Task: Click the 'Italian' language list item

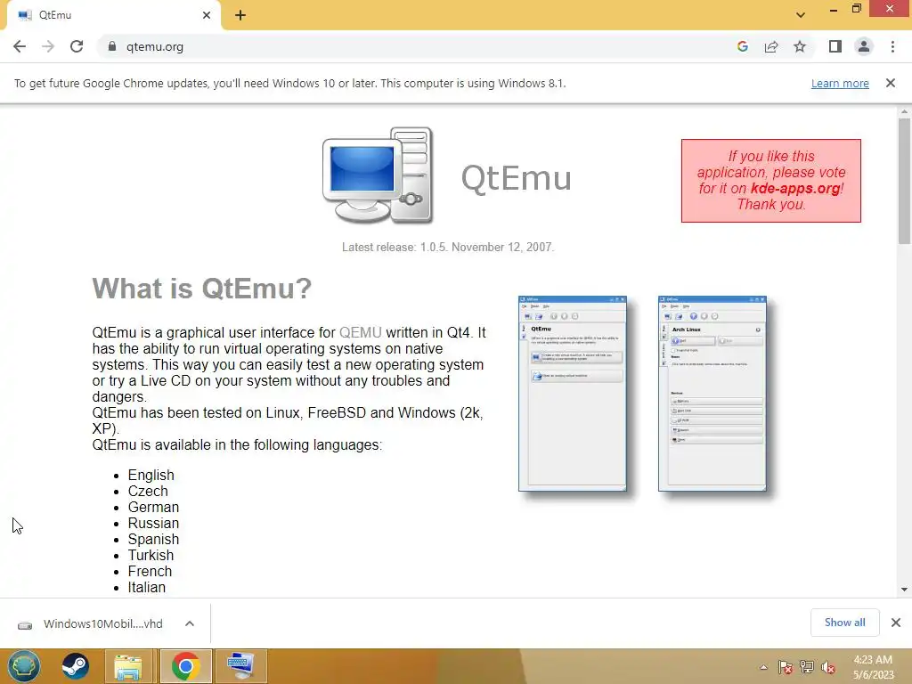Action: pos(147,588)
